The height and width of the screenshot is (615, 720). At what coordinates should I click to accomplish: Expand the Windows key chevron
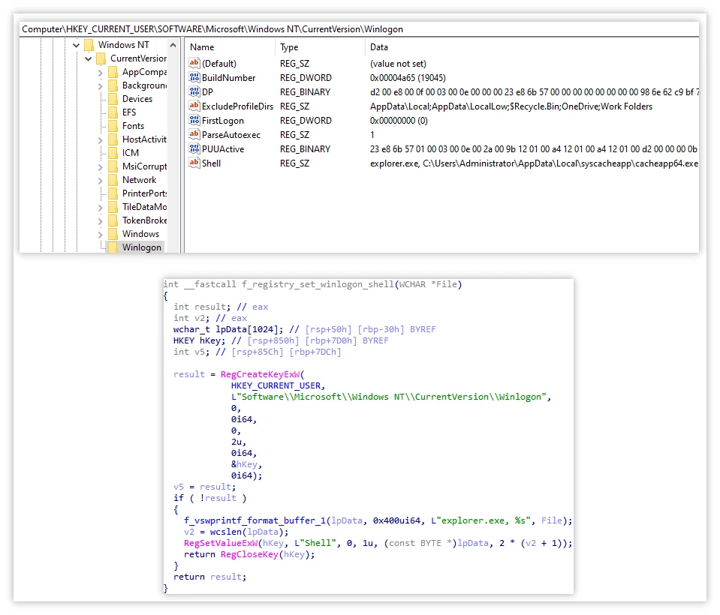[x=100, y=234]
